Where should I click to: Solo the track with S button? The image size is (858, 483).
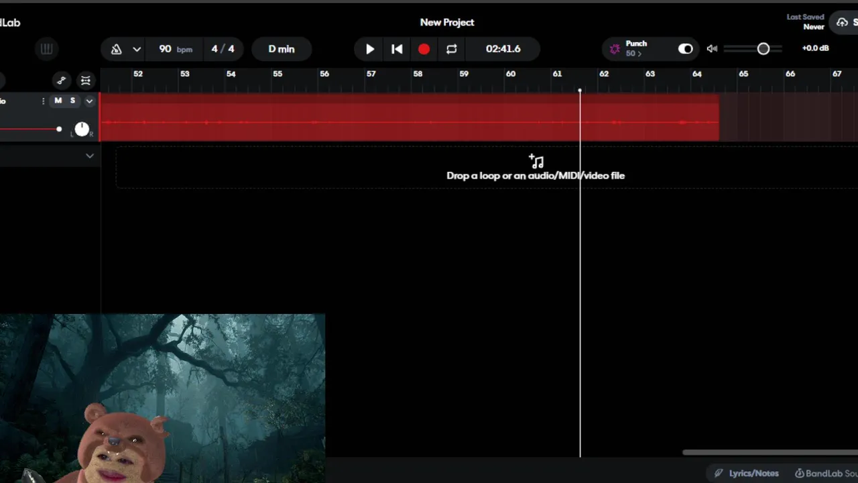point(72,101)
